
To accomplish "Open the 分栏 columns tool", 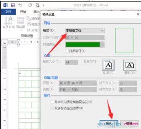I will click(x=33, y=30).
